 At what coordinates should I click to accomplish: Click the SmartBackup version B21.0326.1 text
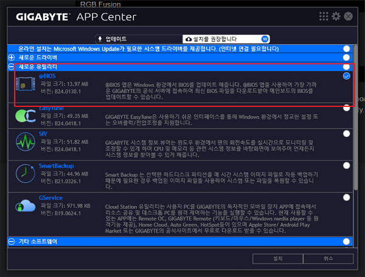(61, 181)
